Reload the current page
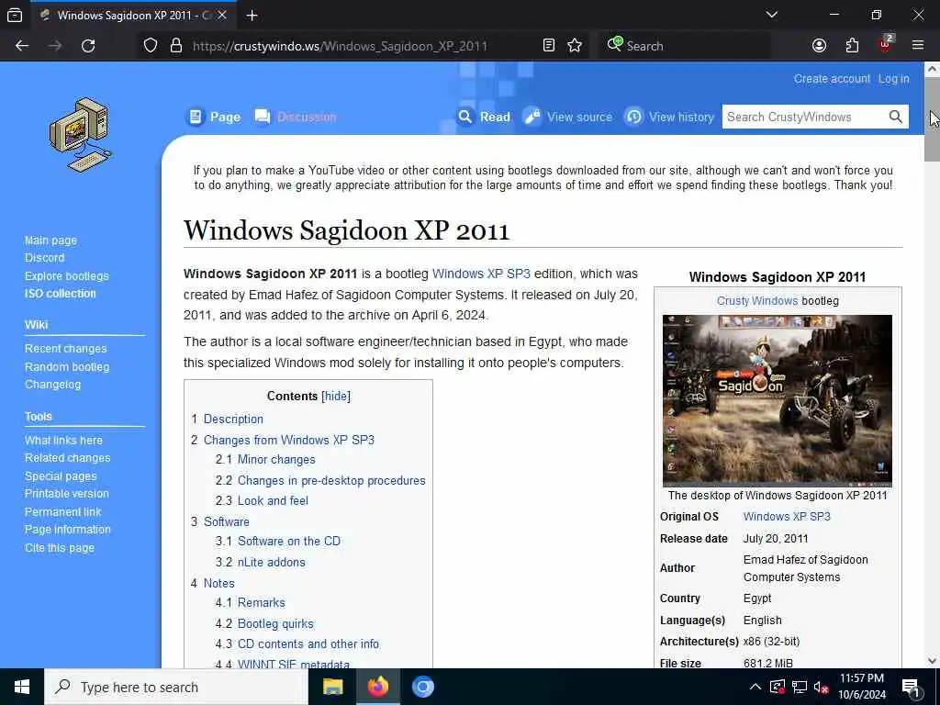Image resolution: width=940 pixels, height=705 pixels. click(88, 46)
